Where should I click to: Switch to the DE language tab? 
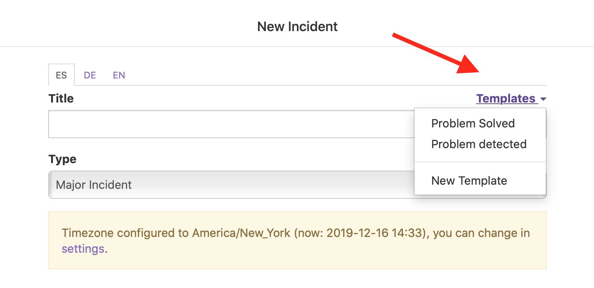[90, 75]
